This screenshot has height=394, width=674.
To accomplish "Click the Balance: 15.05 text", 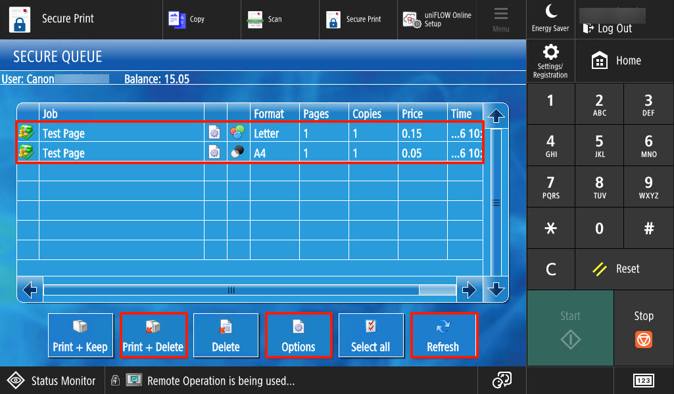I will pyautogui.click(x=157, y=79).
